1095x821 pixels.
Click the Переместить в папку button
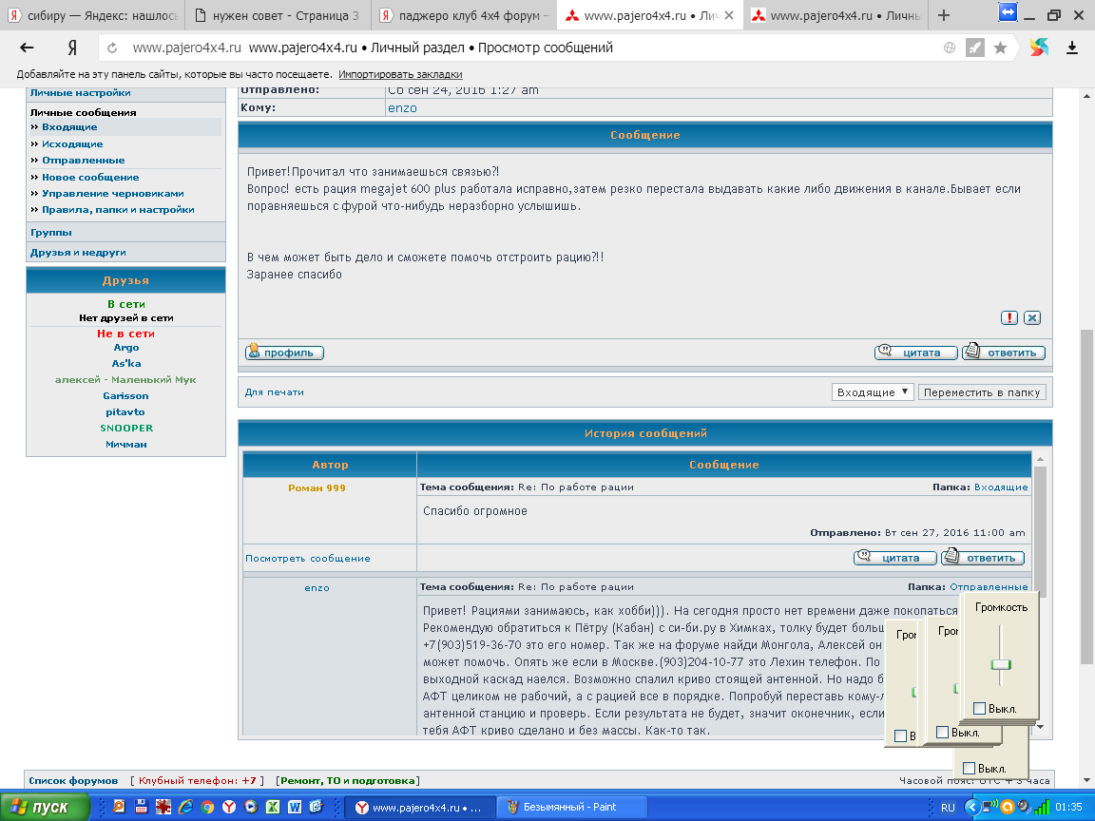click(982, 392)
